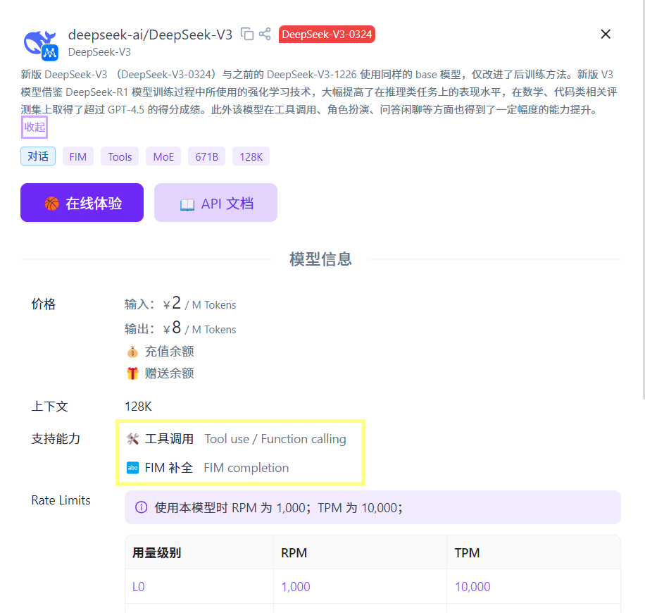The width and height of the screenshot is (645, 613).
Task: Open the API 文档 documentation
Action: (x=215, y=202)
